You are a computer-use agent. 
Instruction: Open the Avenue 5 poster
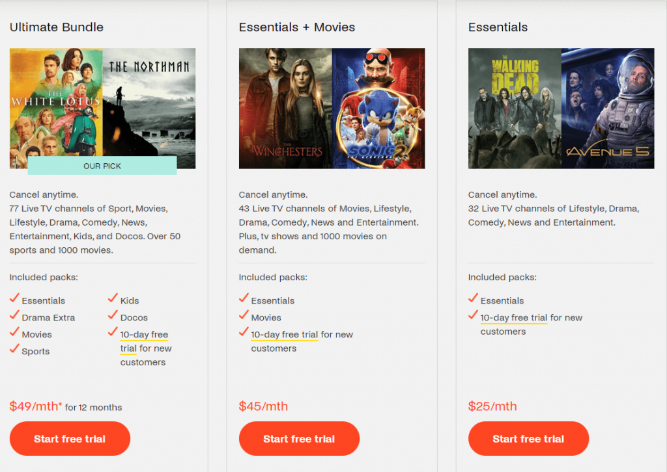[608, 108]
